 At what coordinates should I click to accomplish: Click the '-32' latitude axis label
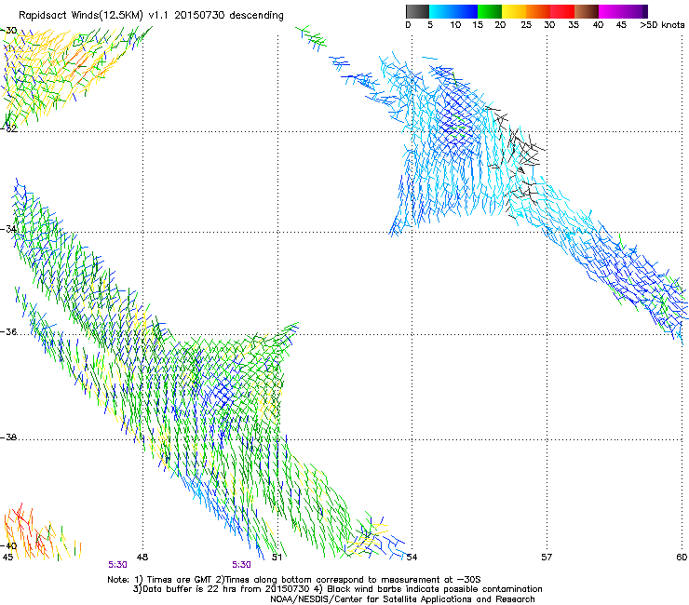point(8,128)
